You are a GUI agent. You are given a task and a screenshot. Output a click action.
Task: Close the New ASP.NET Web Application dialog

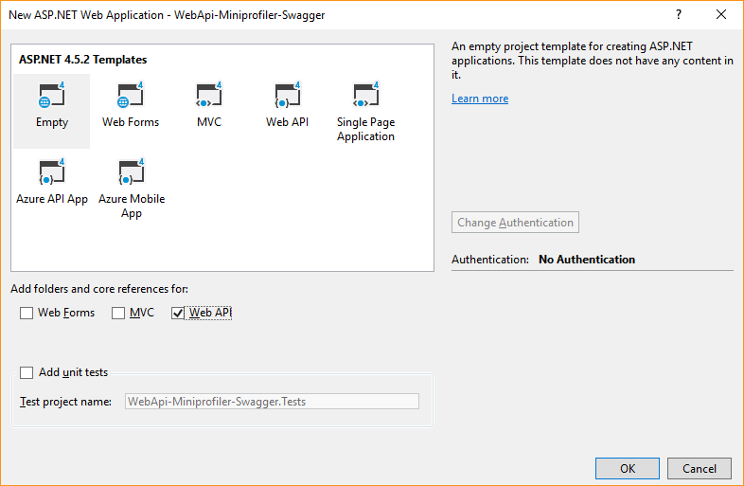(x=721, y=15)
